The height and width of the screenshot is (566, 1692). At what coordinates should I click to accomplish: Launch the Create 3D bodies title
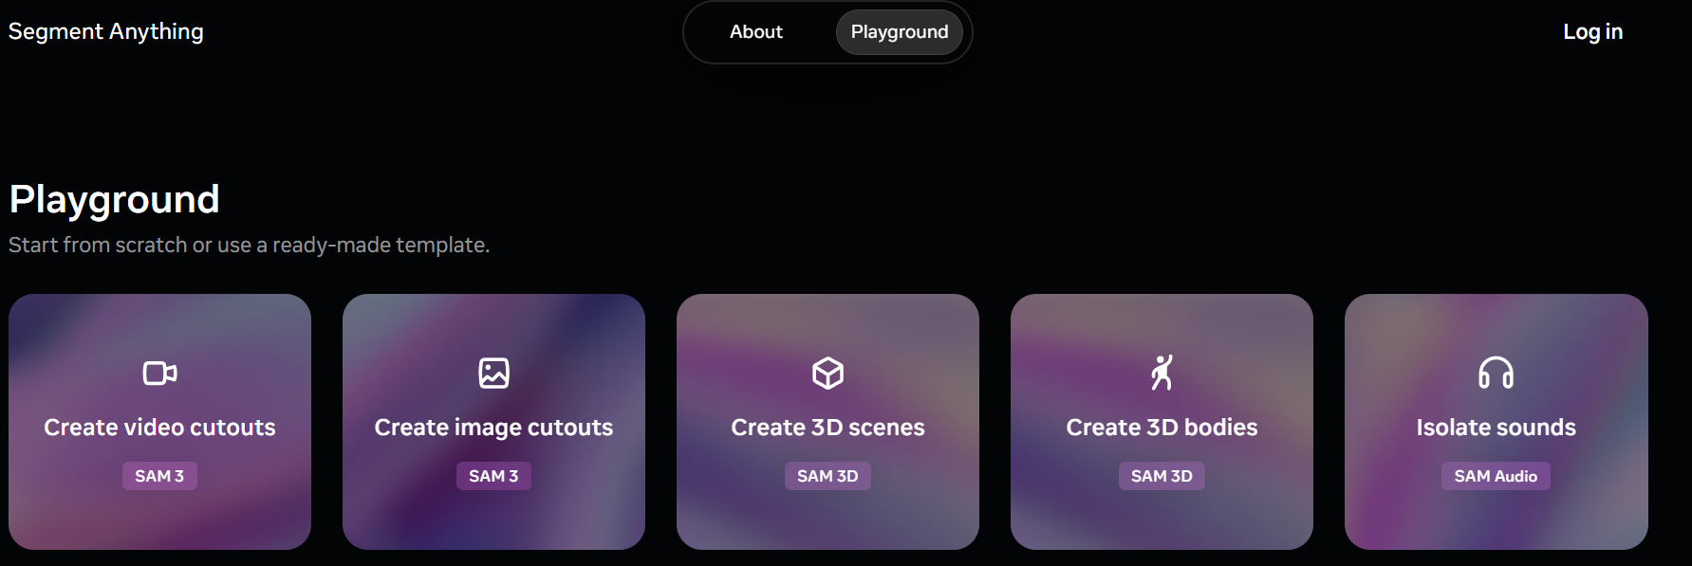point(1162,428)
